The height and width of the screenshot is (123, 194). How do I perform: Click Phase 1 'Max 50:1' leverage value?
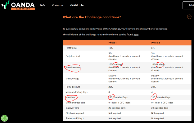pyautogui.click(x=113, y=76)
